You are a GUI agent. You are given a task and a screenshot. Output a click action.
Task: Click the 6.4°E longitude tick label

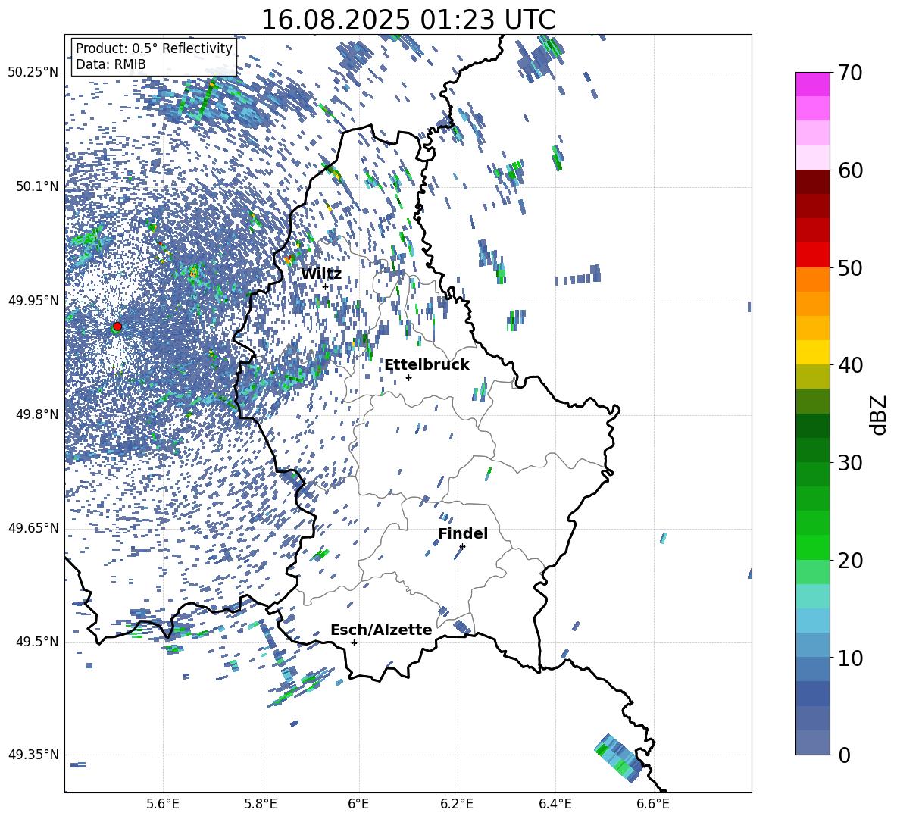[x=555, y=804]
